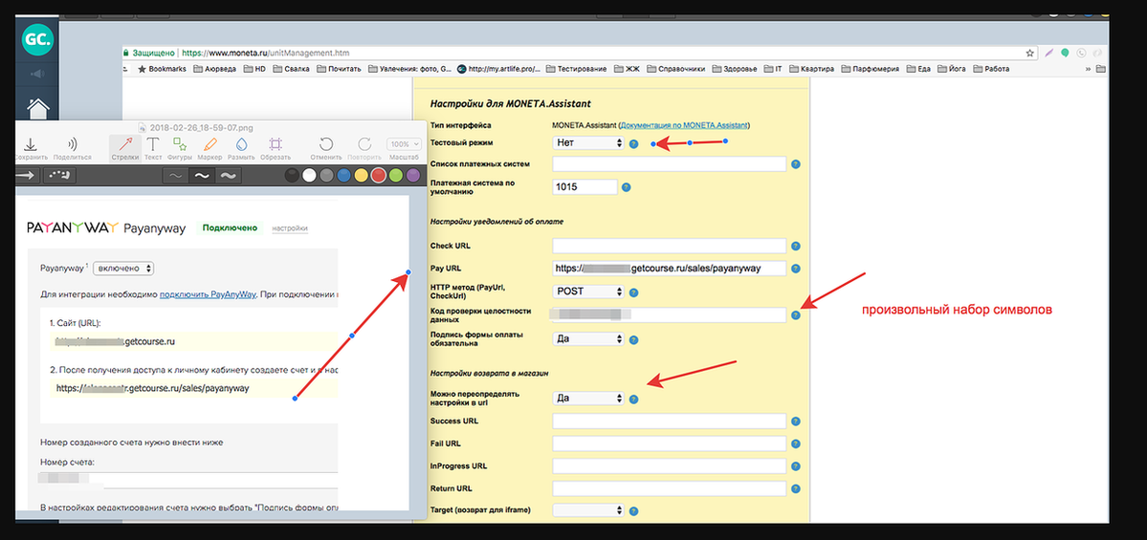Click the Pay URL input field
The image size is (1147, 540).
pyautogui.click(x=670, y=269)
